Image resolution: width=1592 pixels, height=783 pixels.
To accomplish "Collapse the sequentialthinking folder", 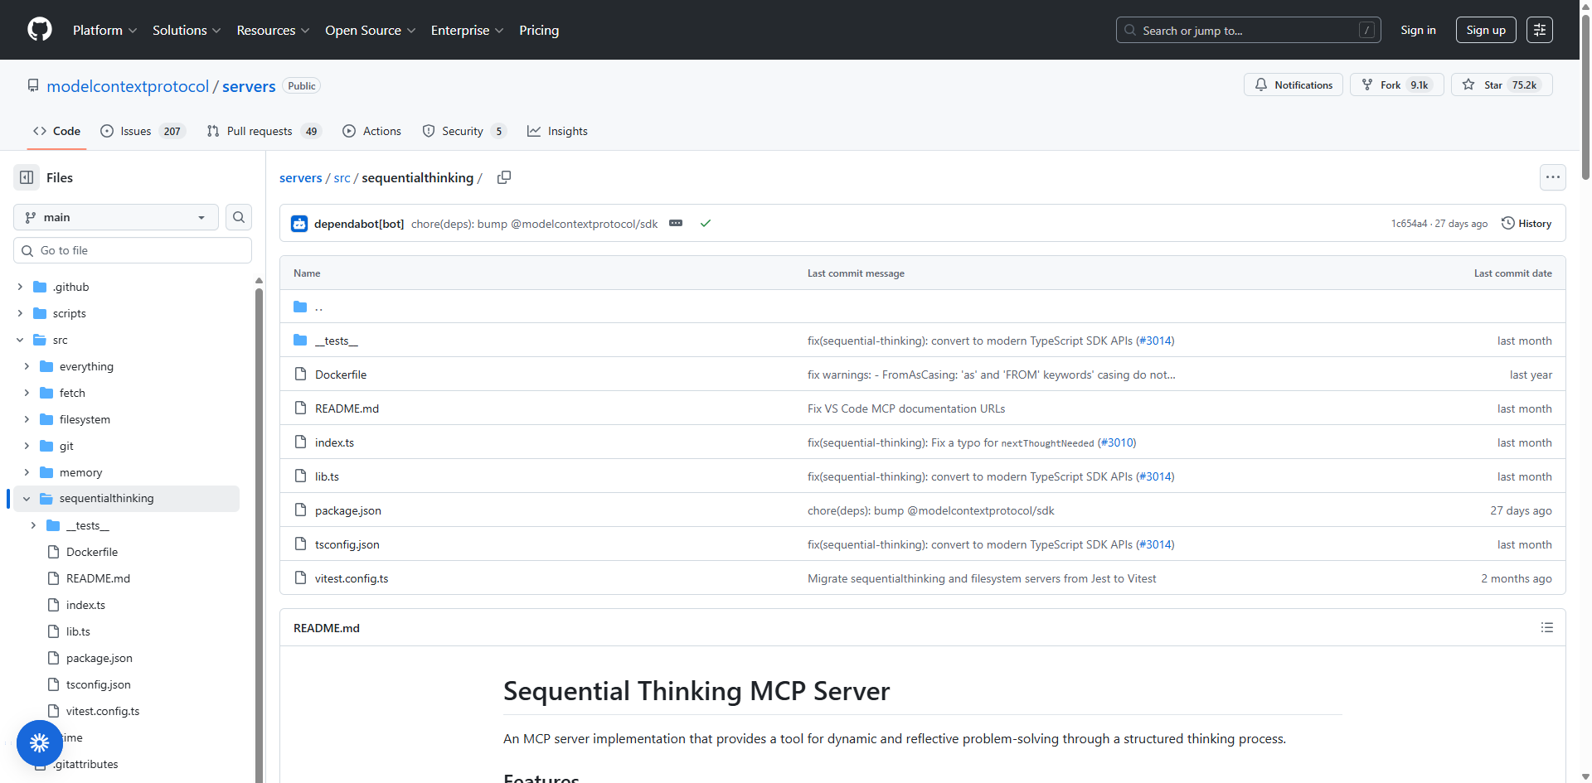I will 26,498.
